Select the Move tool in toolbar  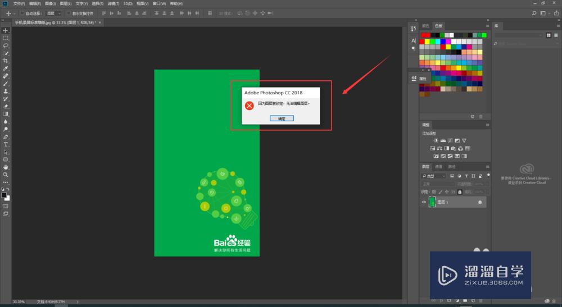click(6, 30)
